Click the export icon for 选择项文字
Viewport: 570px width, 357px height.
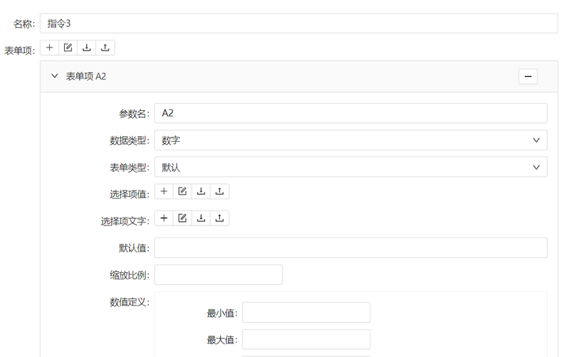(219, 218)
